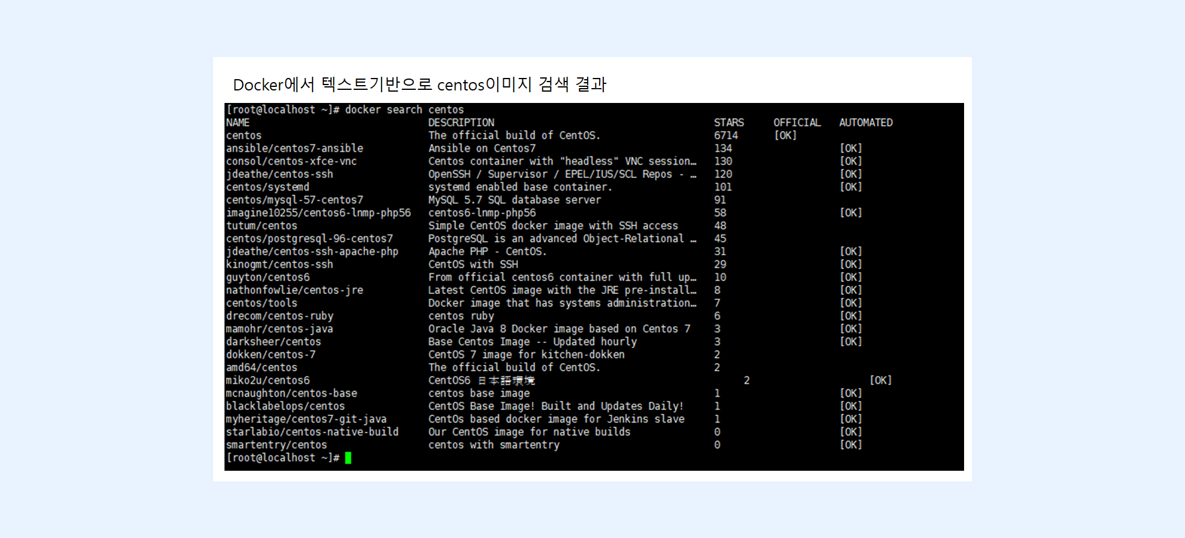This screenshot has height=538, width=1185.
Task: Click stars value 58 for imagine10255 row
Action: (720, 213)
